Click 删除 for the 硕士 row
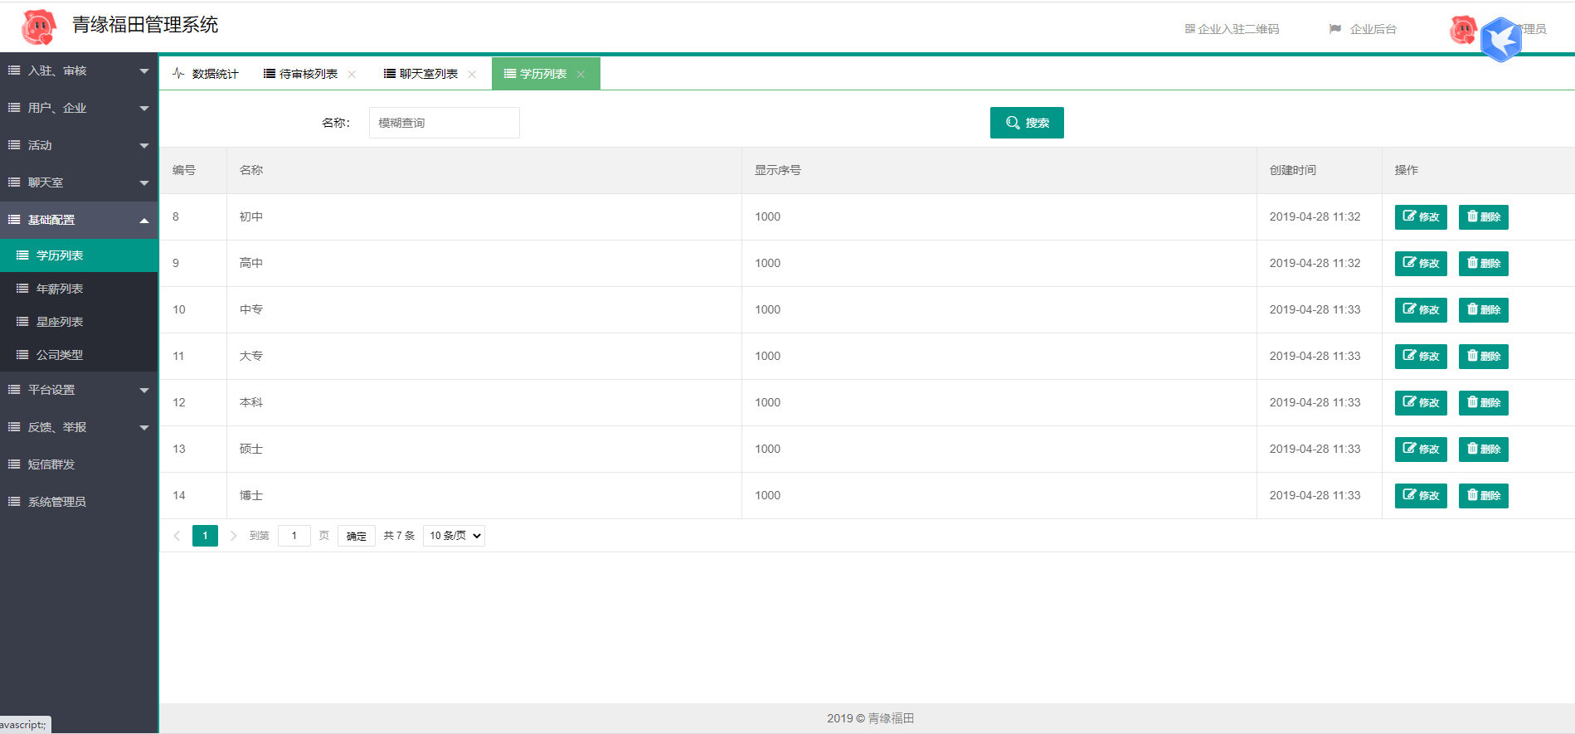1575x734 pixels. click(x=1484, y=450)
